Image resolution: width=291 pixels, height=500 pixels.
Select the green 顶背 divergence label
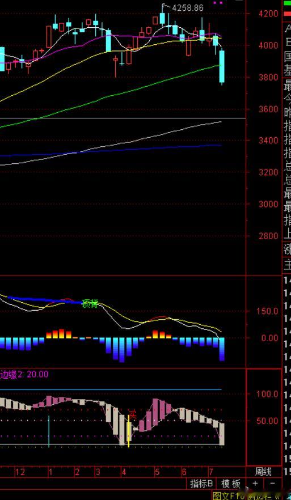(90, 304)
